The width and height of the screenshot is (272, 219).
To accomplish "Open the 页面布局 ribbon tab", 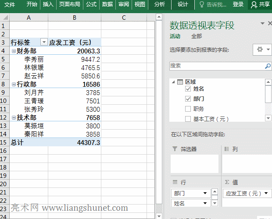I will tap(70, 4).
